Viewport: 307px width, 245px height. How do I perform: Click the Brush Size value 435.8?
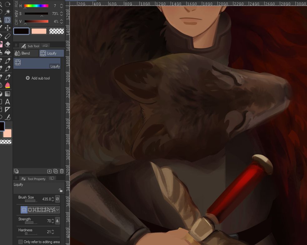coord(46,199)
